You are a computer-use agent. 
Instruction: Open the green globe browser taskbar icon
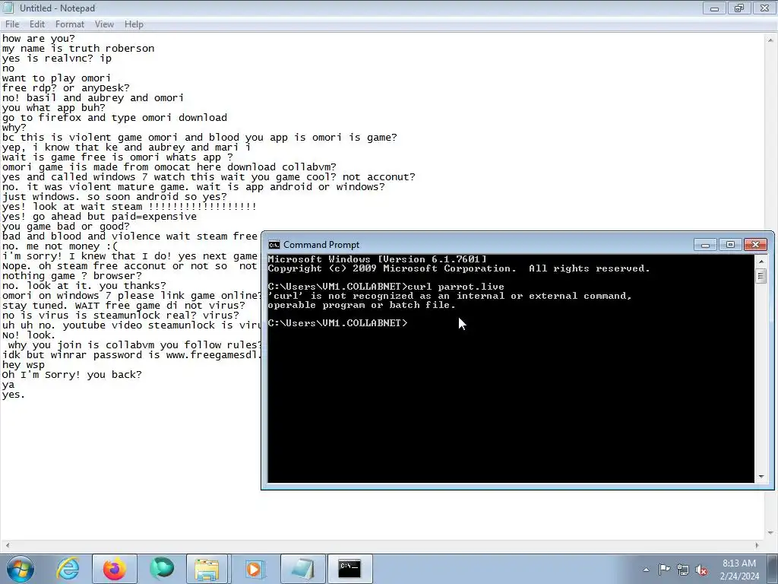tap(162, 569)
